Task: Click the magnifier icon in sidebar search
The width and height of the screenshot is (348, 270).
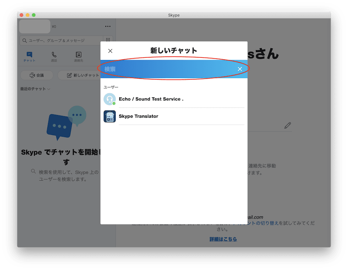Action: coord(25,41)
